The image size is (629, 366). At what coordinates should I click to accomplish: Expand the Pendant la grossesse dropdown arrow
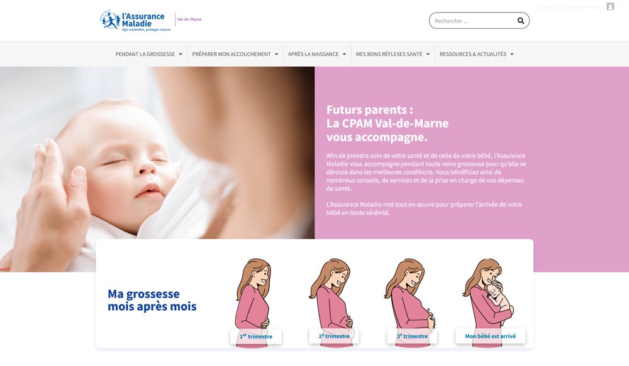(181, 55)
